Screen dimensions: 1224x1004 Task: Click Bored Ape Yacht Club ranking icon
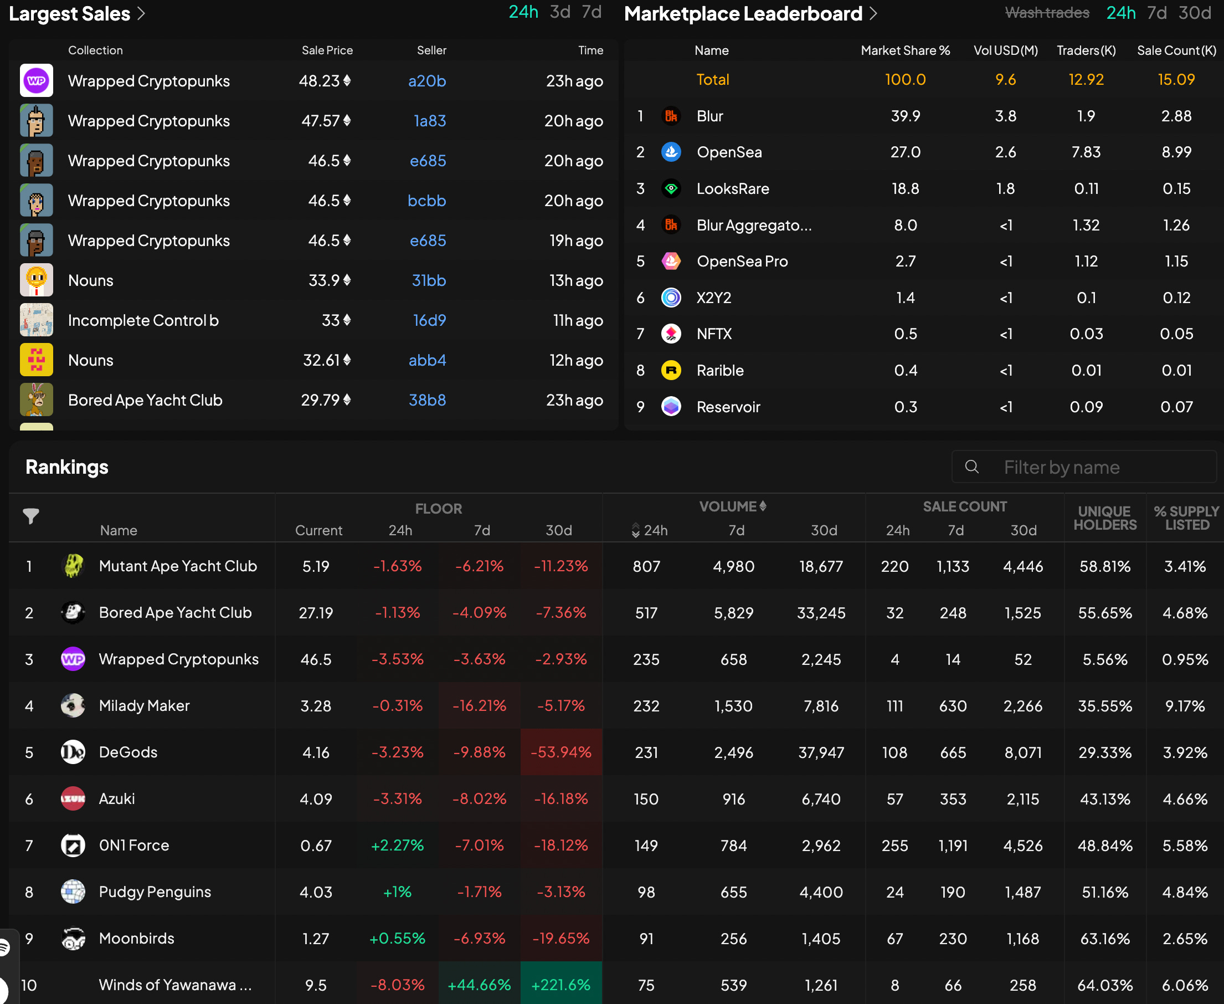click(x=73, y=612)
